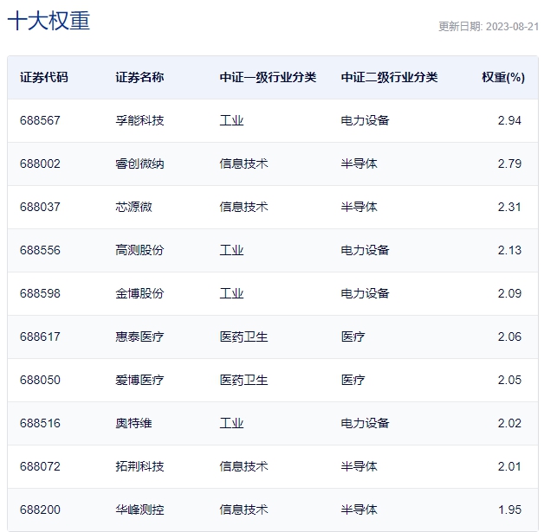The image size is (544, 532).
Task: Click the 十大权重 heading
Action: (49, 21)
